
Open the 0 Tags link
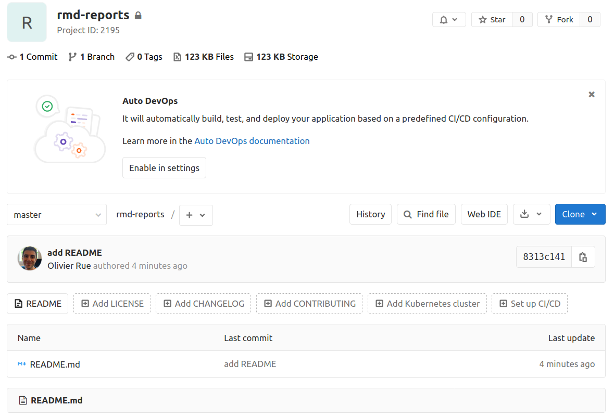click(x=144, y=57)
